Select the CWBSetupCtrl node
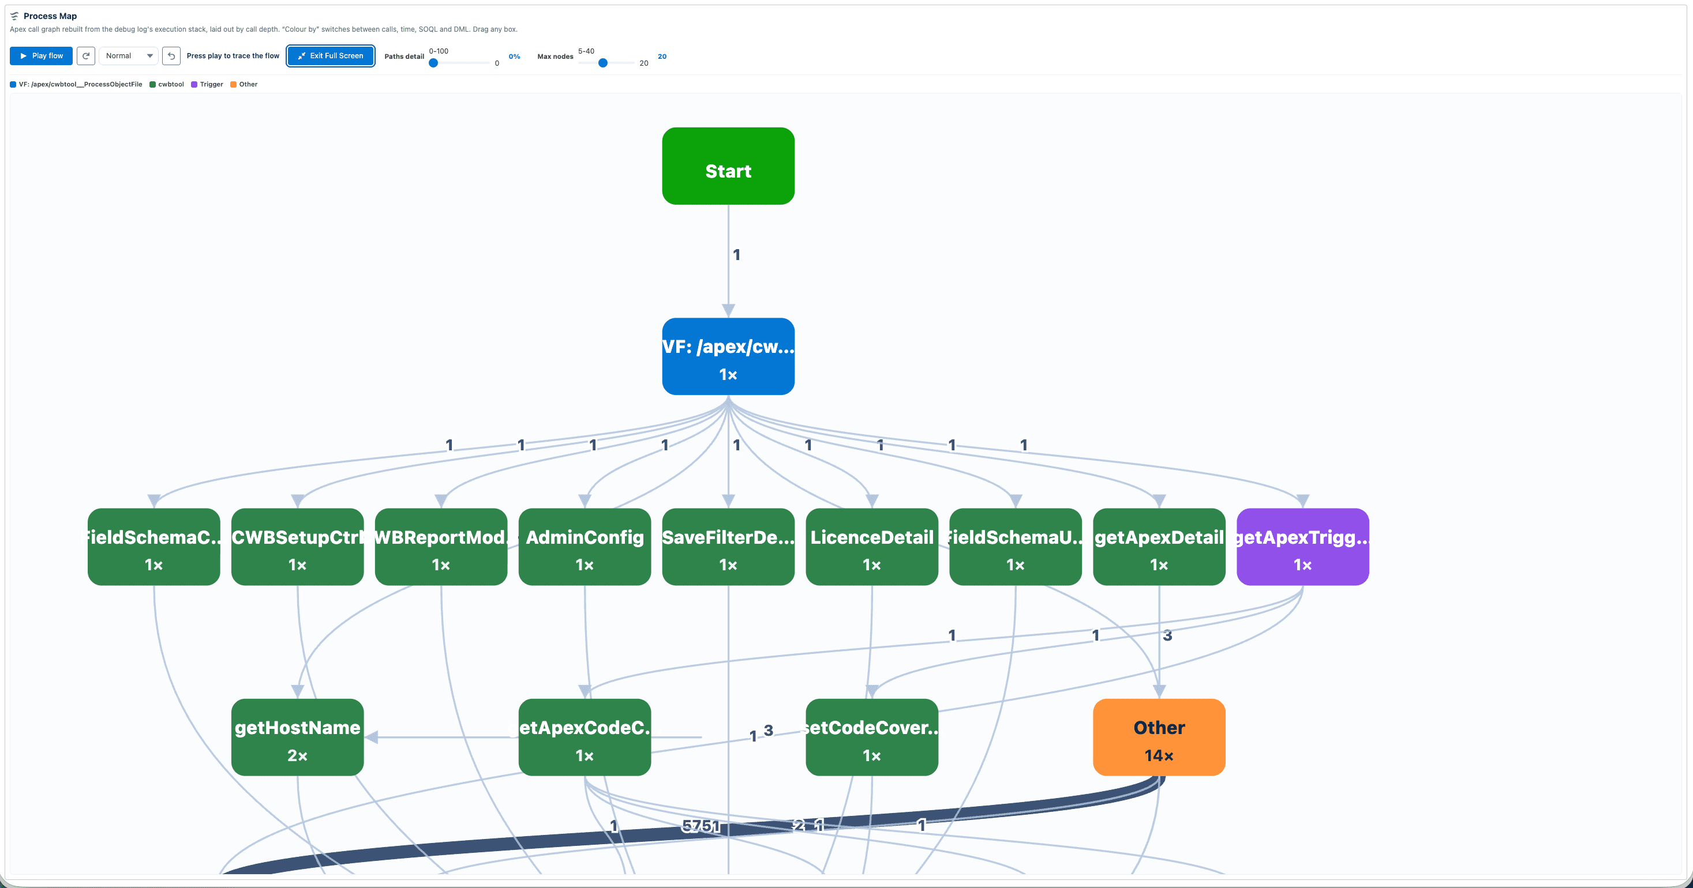This screenshot has width=1693, height=888. [298, 547]
